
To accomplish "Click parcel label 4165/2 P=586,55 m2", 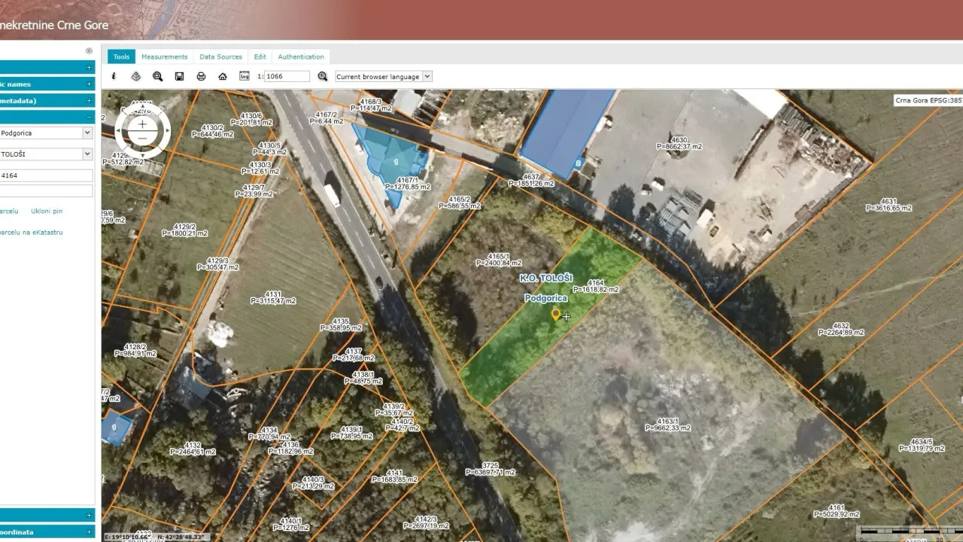I will coord(460,202).
